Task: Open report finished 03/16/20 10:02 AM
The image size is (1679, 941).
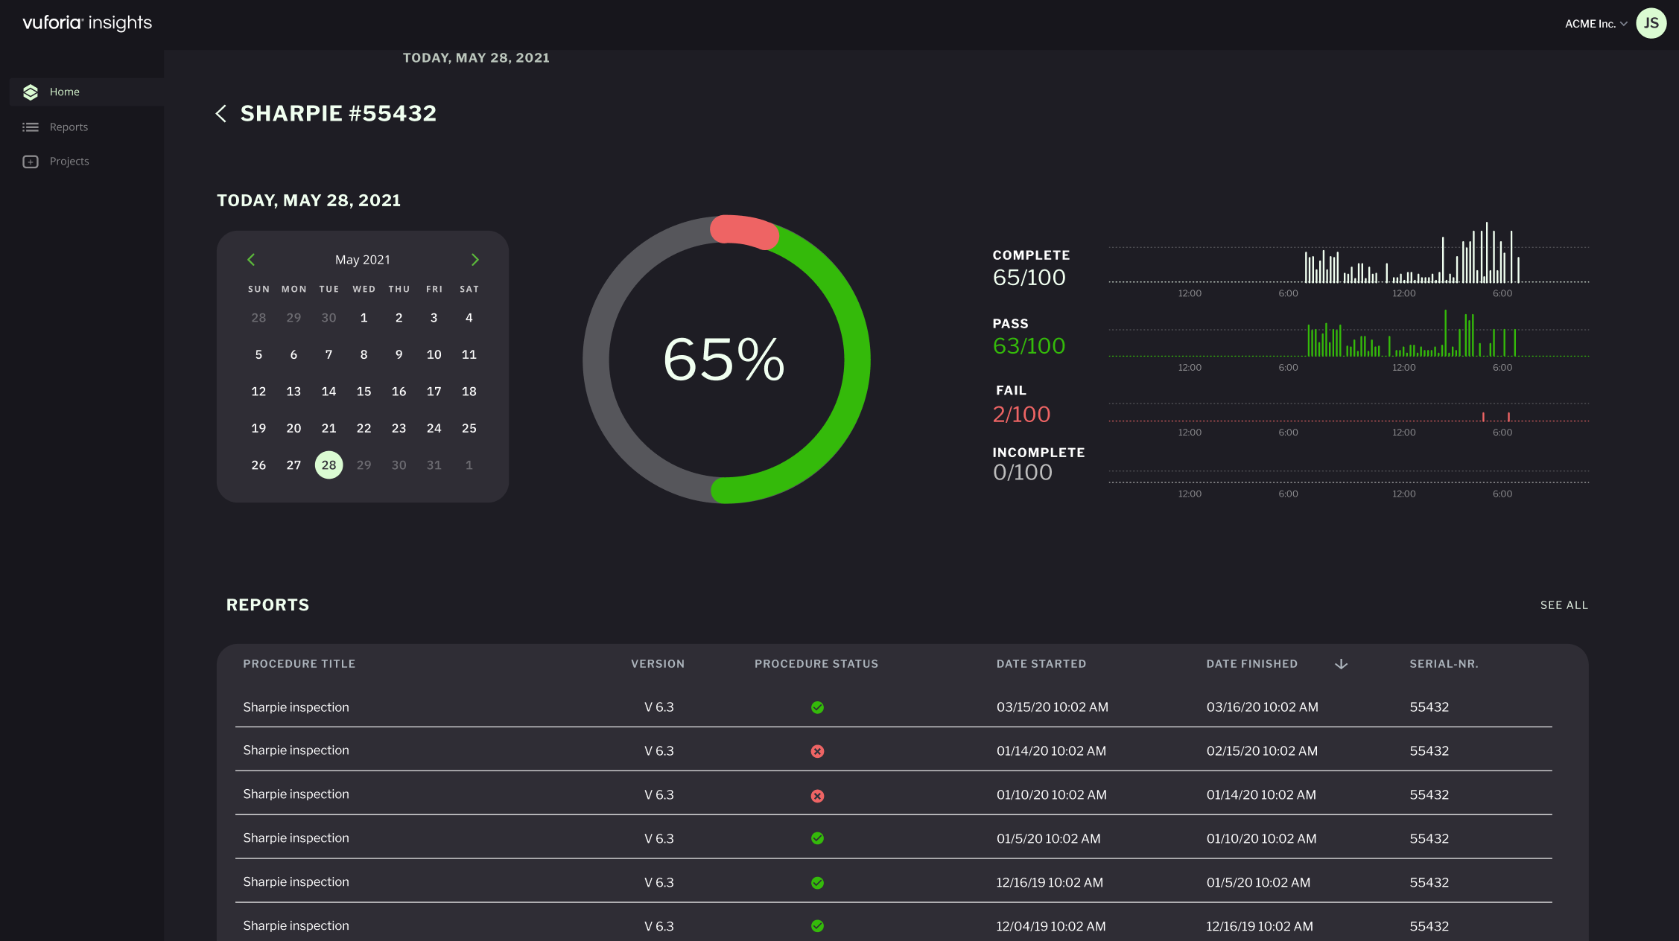Action: [1262, 707]
